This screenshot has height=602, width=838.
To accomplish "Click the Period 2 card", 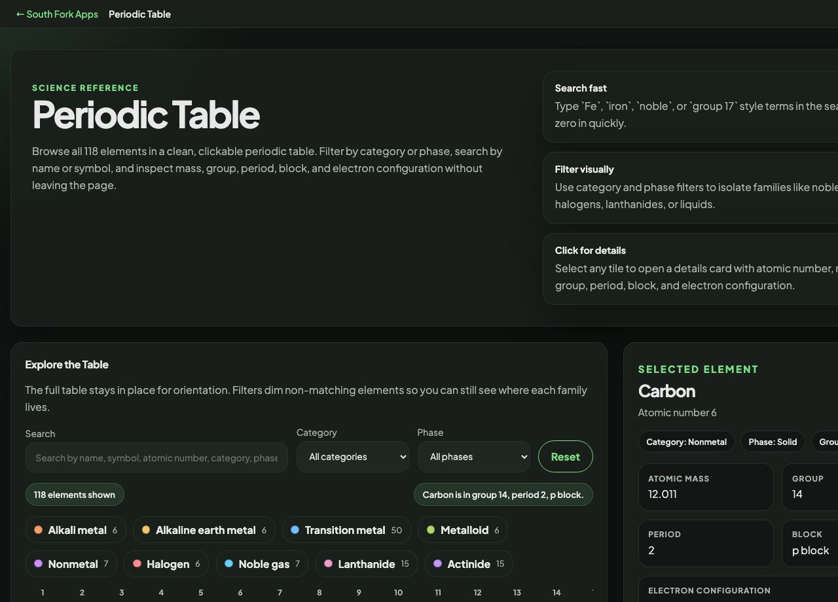I will pos(706,543).
